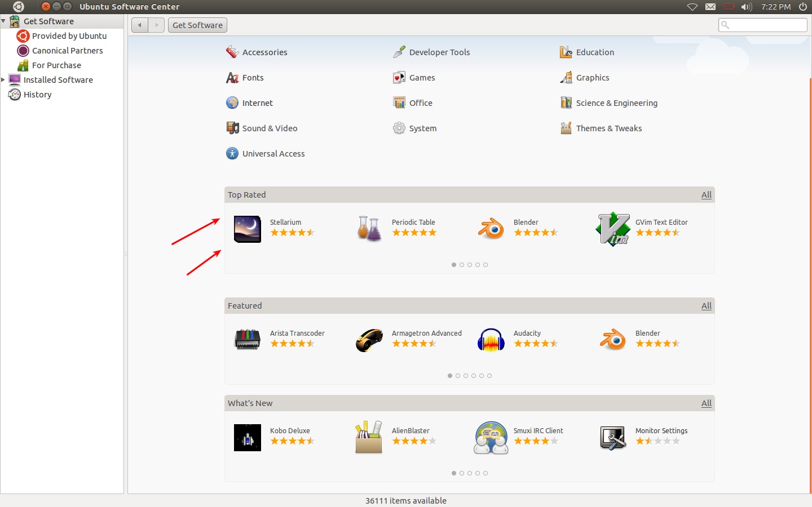The height and width of the screenshot is (507, 812).
Task: Go back with the left arrow button
Action: [140, 25]
